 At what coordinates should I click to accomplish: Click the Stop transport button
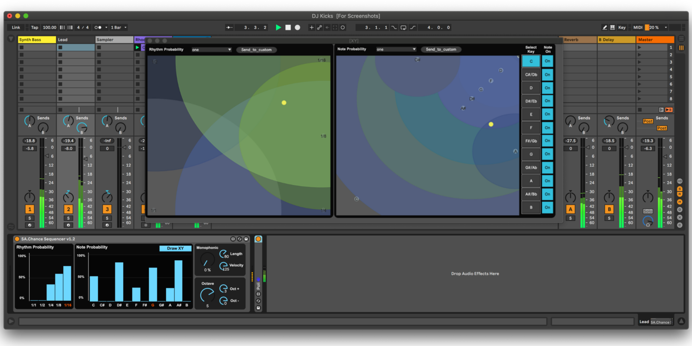pos(288,28)
